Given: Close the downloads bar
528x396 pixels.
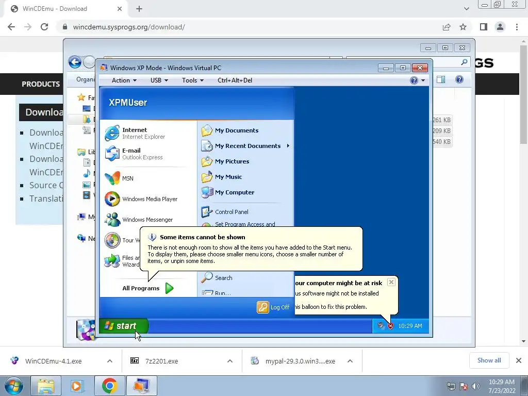Looking at the screenshot, I should [519, 360].
